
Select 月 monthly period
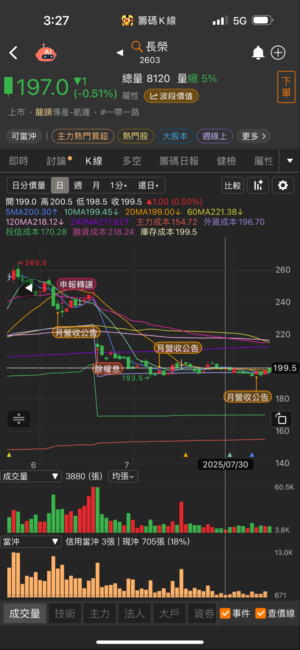pyautogui.click(x=96, y=186)
